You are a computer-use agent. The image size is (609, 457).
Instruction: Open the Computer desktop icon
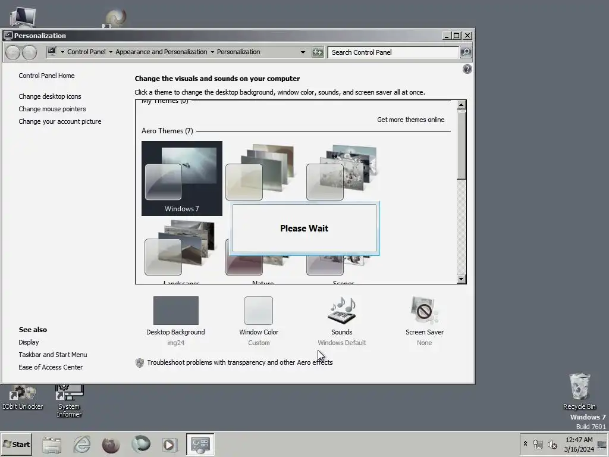(23, 17)
